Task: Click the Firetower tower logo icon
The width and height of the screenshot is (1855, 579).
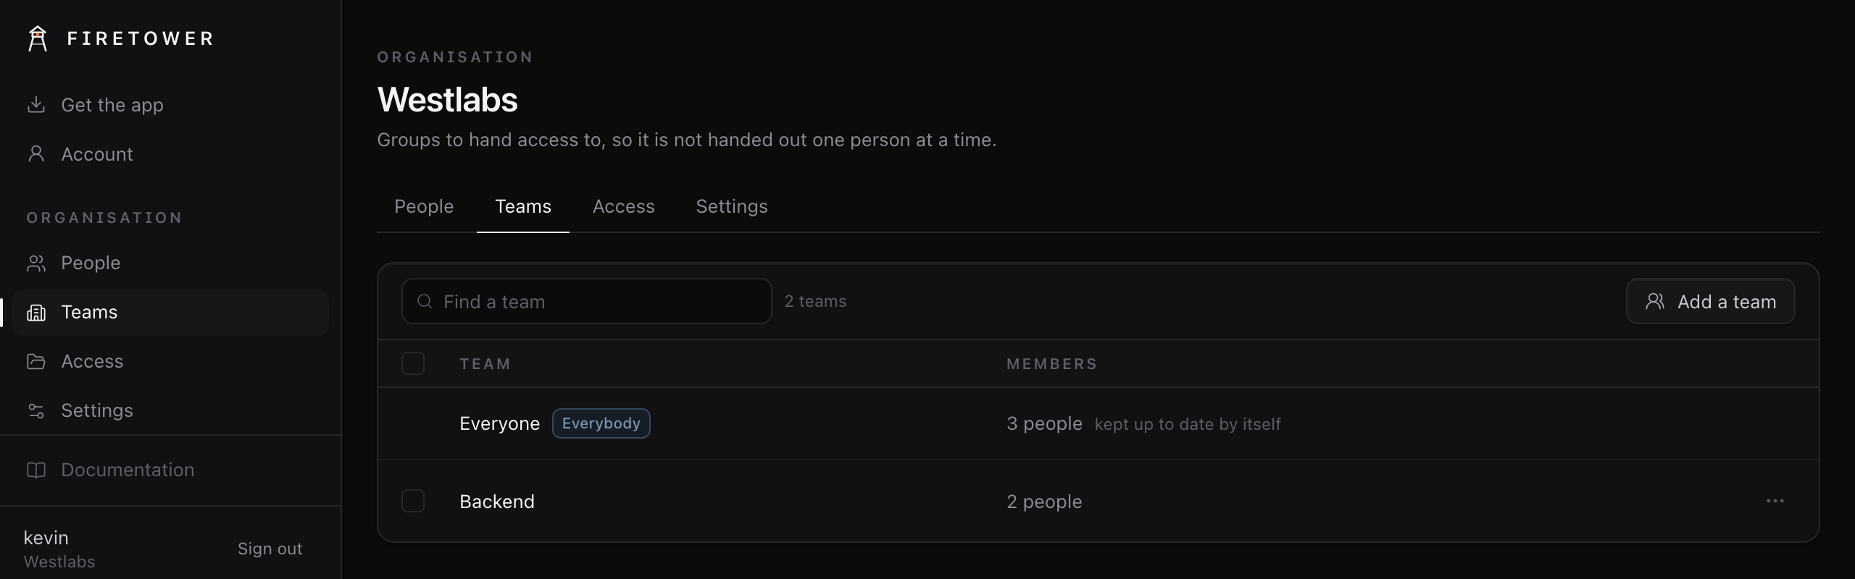Action: click(x=38, y=38)
